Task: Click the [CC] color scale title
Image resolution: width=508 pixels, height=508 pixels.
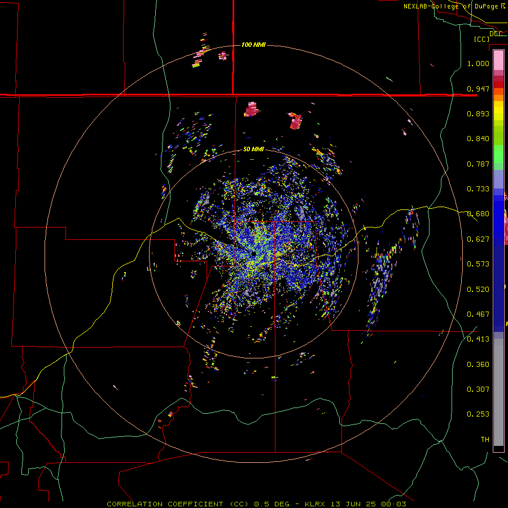Action: tap(481, 39)
